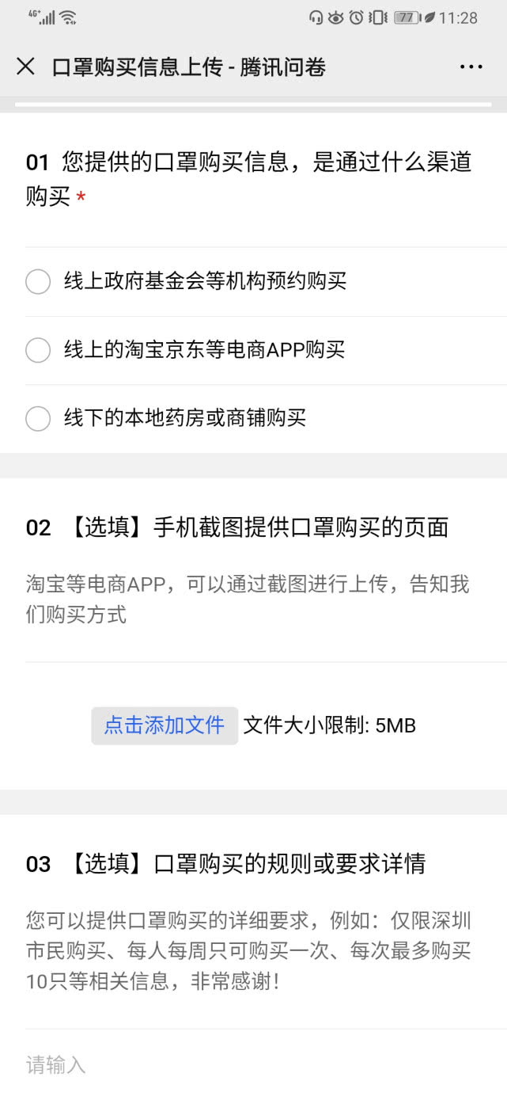
Task: Tap the battery level indicator
Action: [x=407, y=17]
